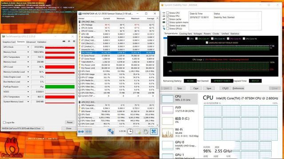Click HWiNFO window title icon
Screen dimensions: 284x159
coord(80,14)
